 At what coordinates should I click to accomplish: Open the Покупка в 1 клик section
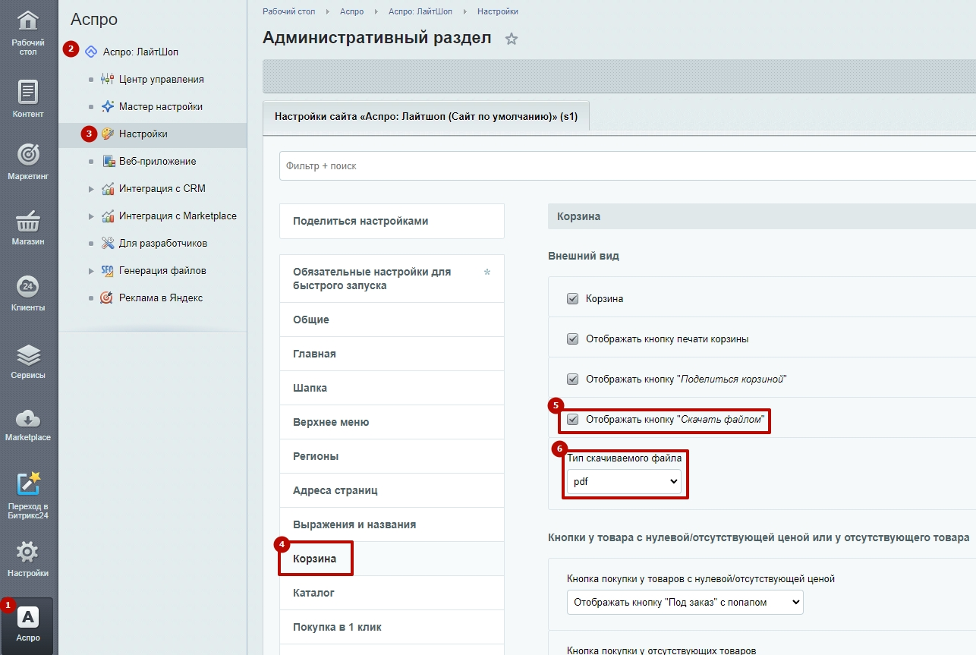click(392, 627)
